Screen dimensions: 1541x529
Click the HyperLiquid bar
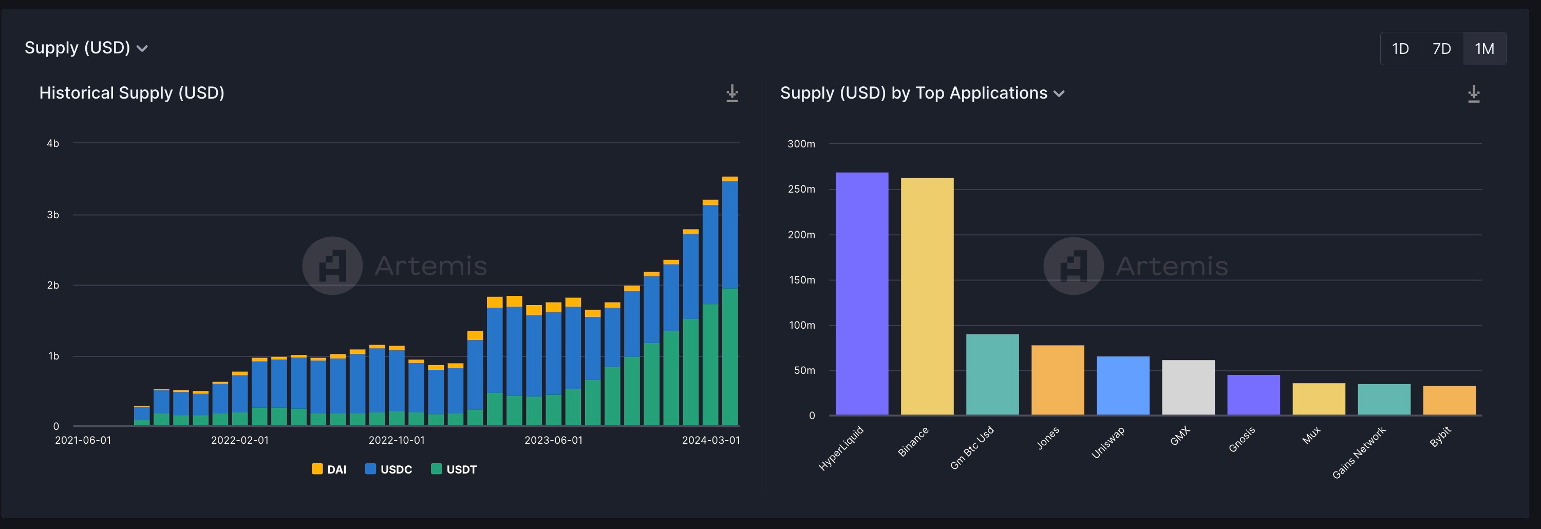(861, 293)
